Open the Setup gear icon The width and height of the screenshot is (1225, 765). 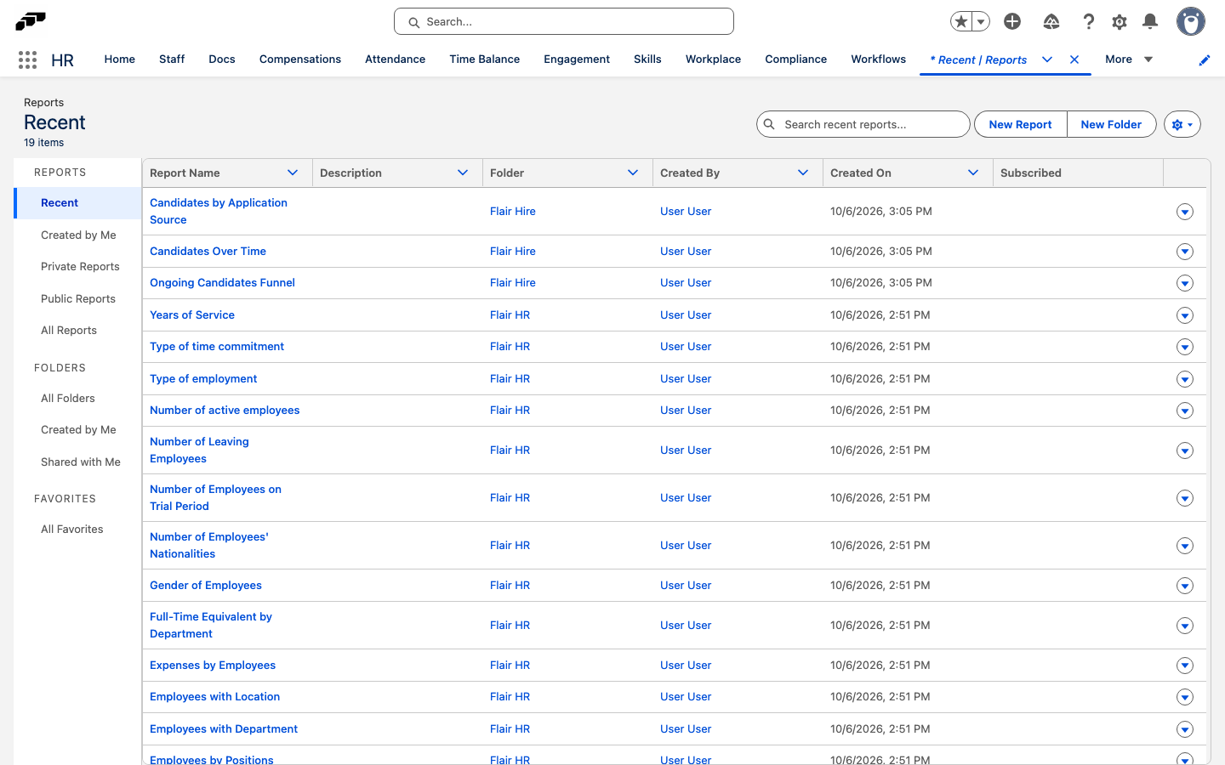[x=1120, y=21]
